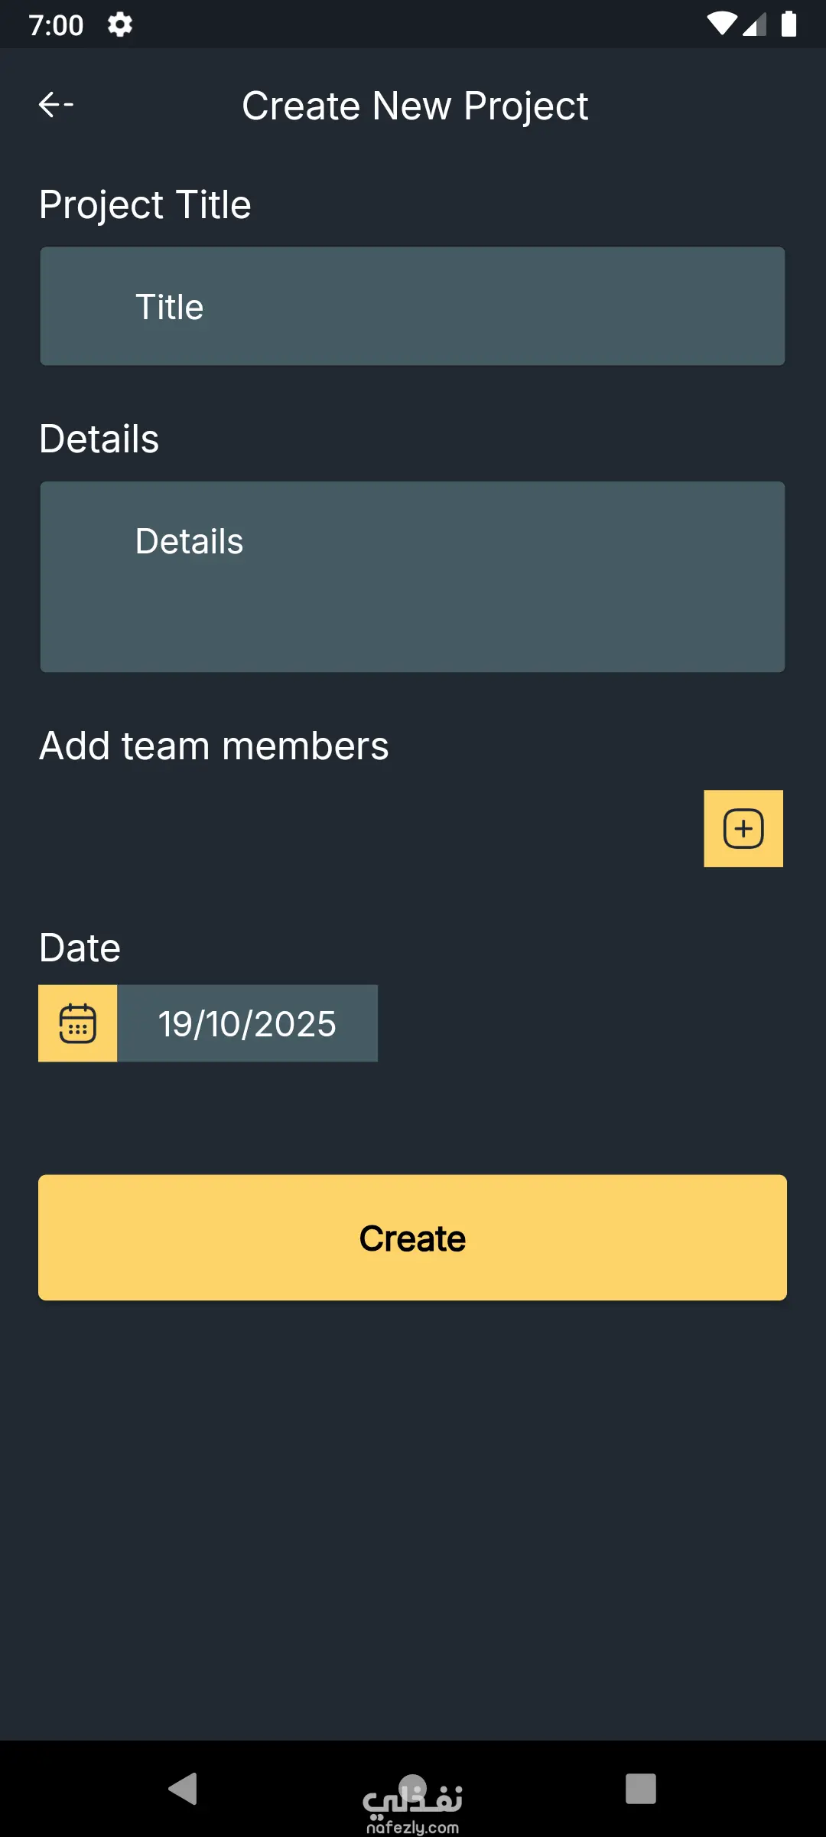Select the 19/10/2025 date field
The width and height of the screenshot is (826, 1837).
[247, 1023]
